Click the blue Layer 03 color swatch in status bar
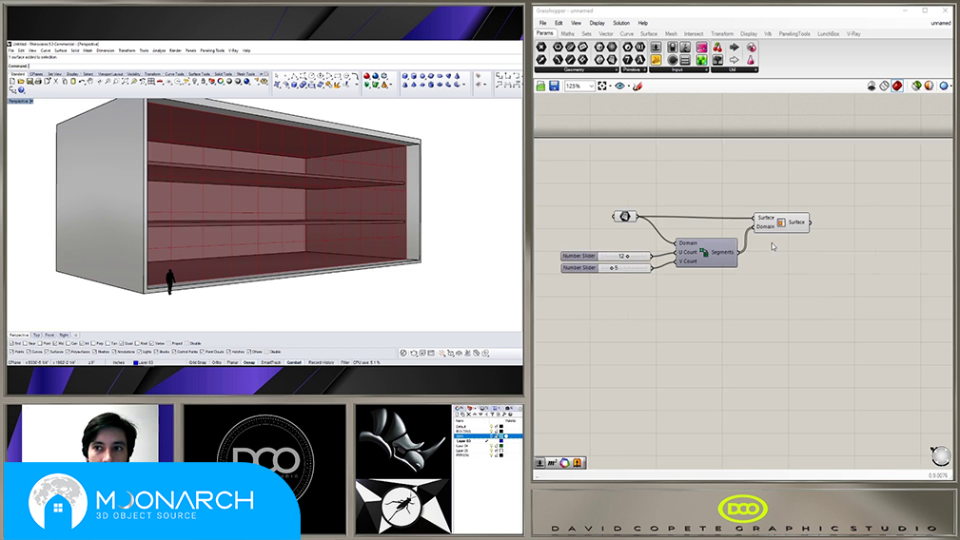Viewport: 960px width, 540px height. click(135, 362)
